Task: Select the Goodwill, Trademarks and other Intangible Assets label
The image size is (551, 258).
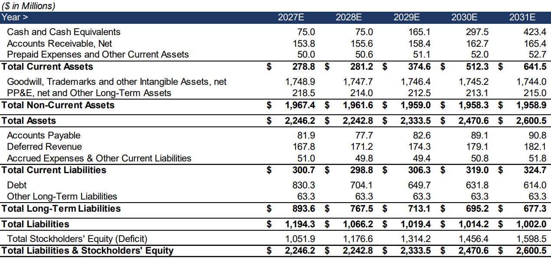Action: pos(117,82)
